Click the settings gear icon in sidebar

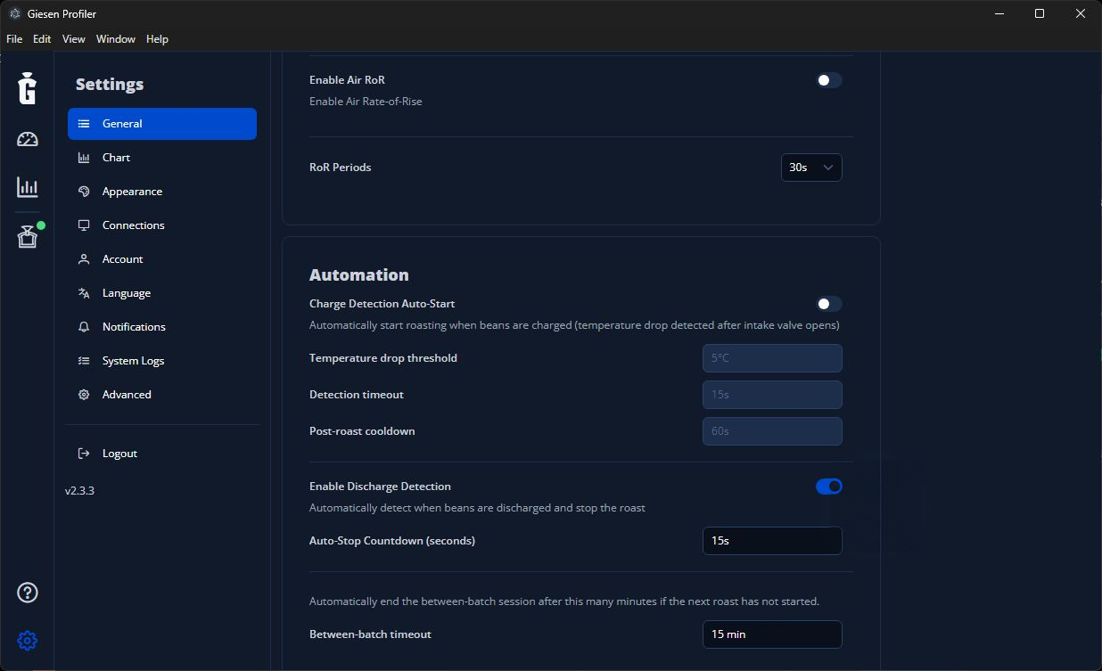(28, 641)
